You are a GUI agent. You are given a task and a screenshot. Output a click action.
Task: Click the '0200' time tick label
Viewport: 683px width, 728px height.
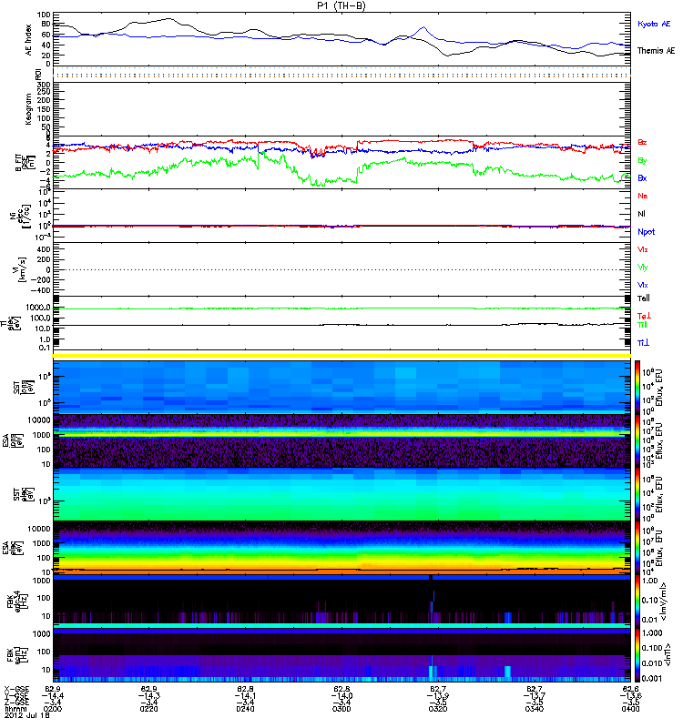click(53, 709)
